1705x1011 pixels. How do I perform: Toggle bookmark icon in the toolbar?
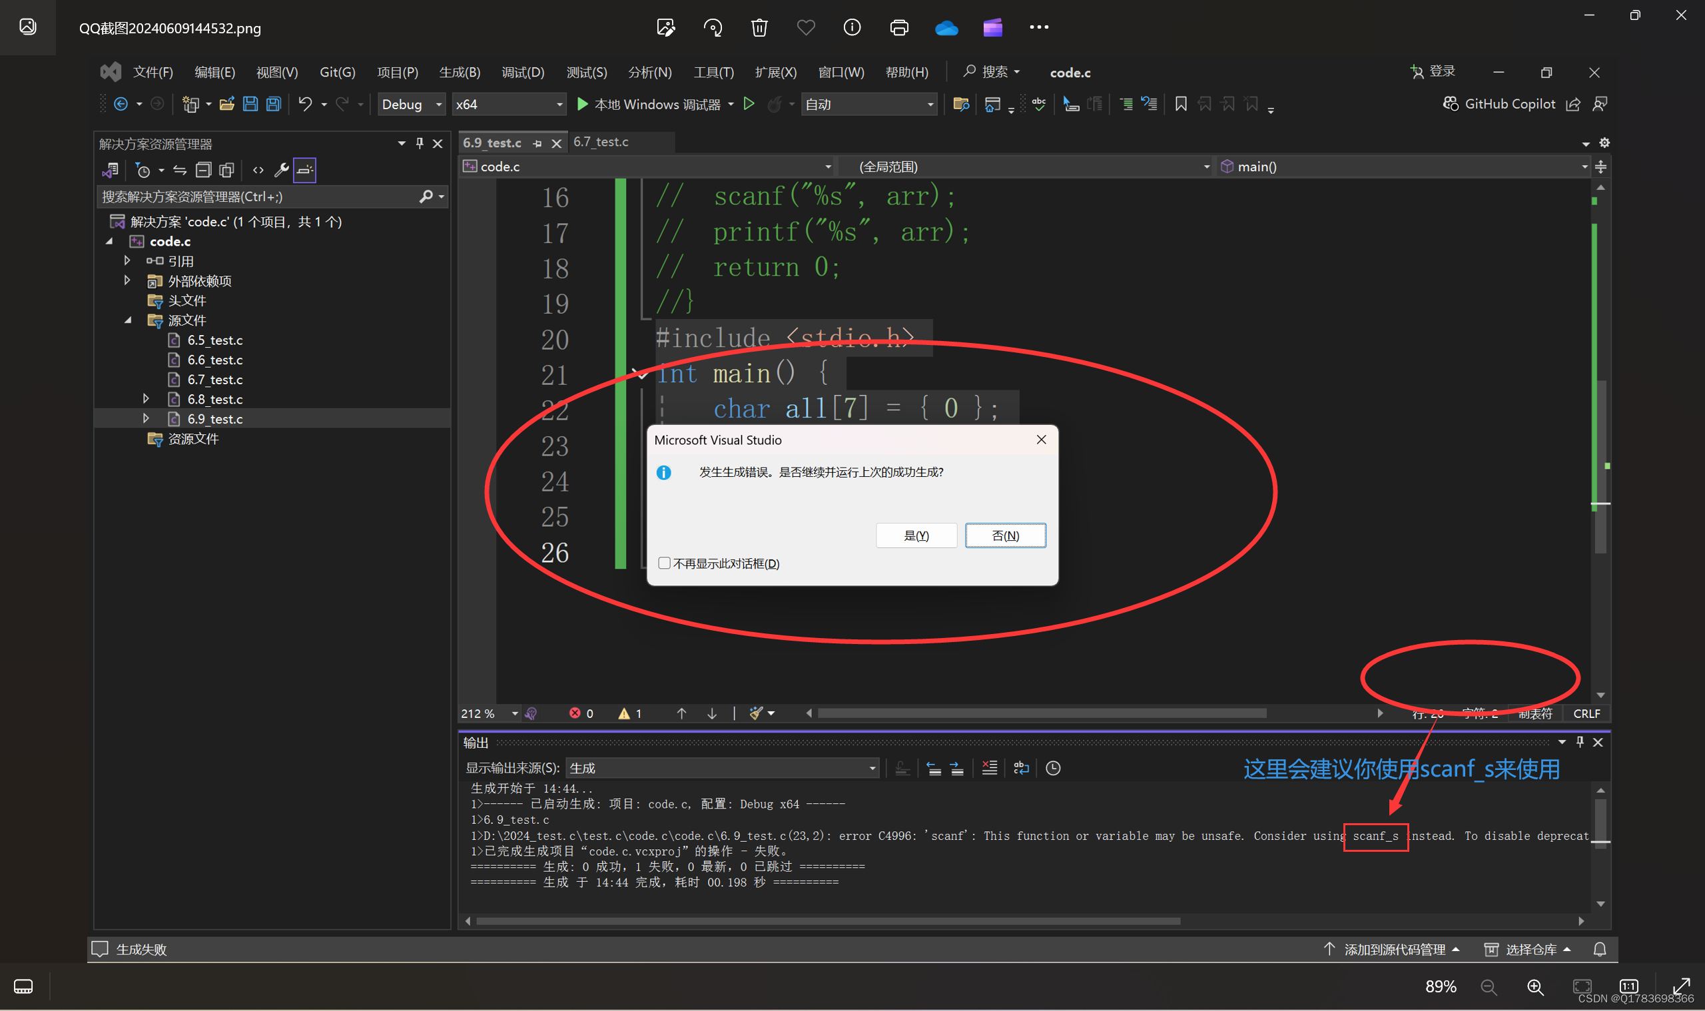point(1180,103)
